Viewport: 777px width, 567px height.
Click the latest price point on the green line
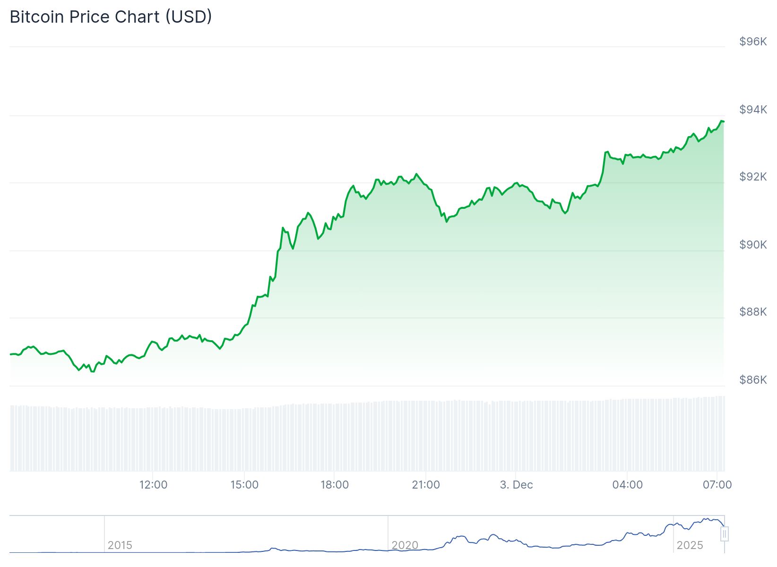(723, 121)
